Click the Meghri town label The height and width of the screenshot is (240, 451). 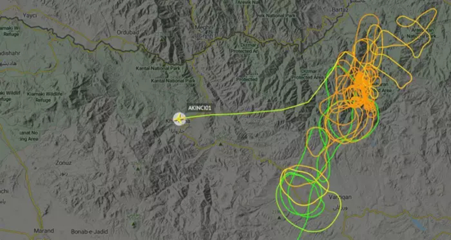coord(204,28)
